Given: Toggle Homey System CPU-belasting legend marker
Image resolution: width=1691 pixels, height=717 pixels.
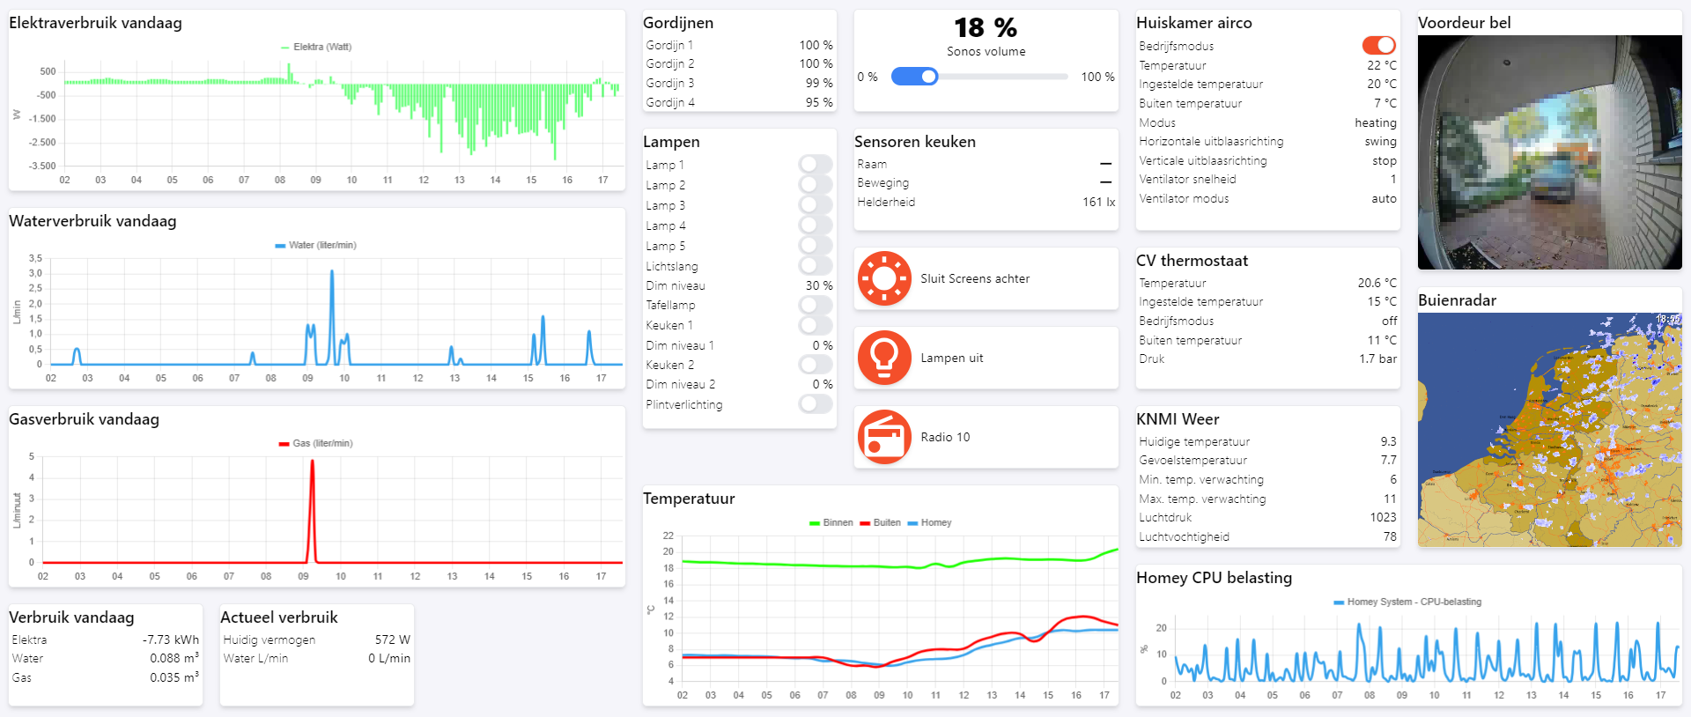Looking at the screenshot, I should (x=1339, y=602).
